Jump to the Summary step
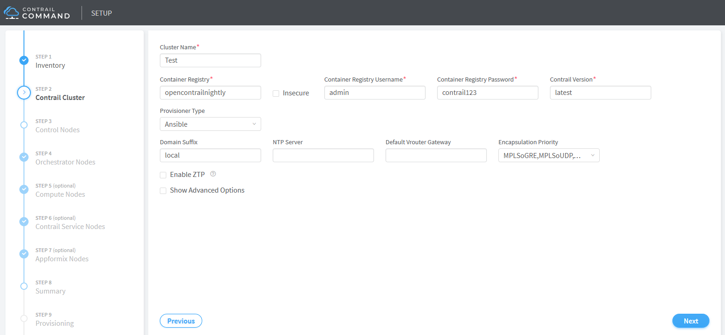Viewport: 725px width, 335px height. pos(50,291)
